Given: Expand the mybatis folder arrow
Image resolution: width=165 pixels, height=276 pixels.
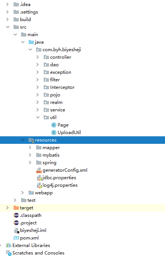Looking at the screenshot, I should pyautogui.click(x=30, y=155).
